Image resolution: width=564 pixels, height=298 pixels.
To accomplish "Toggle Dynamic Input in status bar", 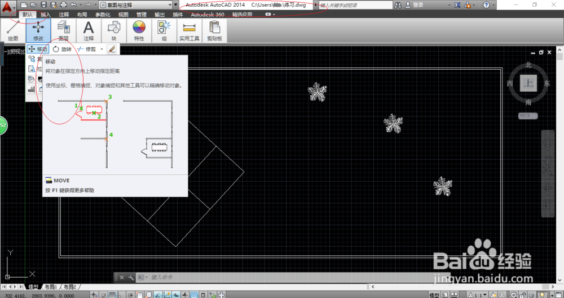I will [176, 295].
